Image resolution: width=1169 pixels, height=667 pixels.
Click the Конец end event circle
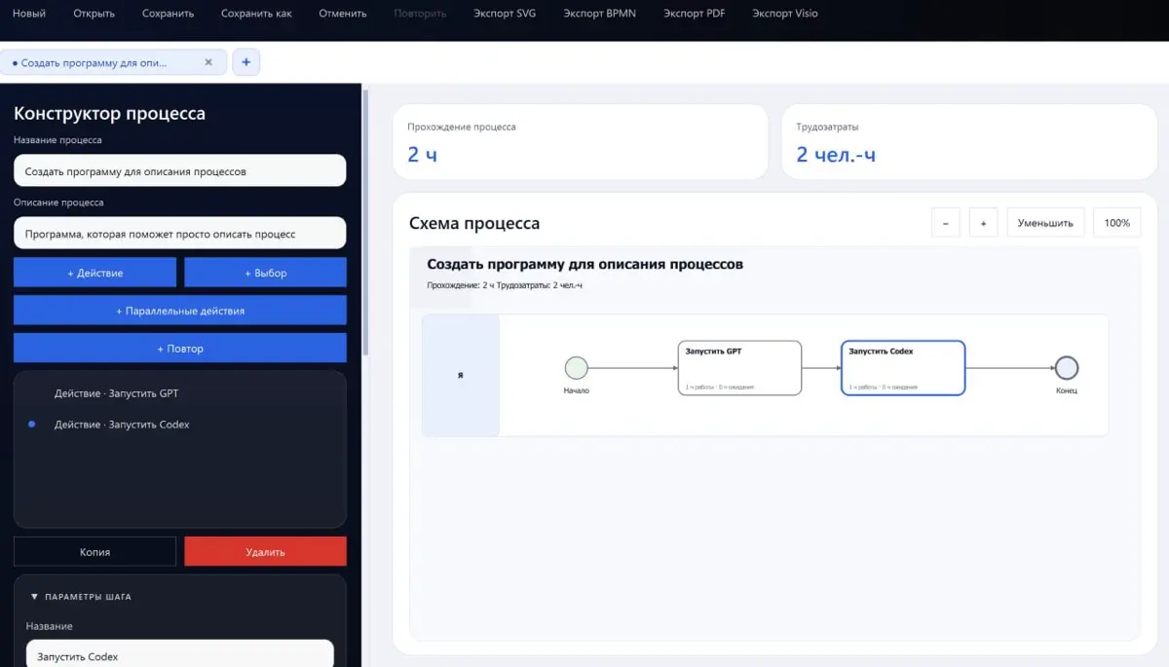[1067, 368]
